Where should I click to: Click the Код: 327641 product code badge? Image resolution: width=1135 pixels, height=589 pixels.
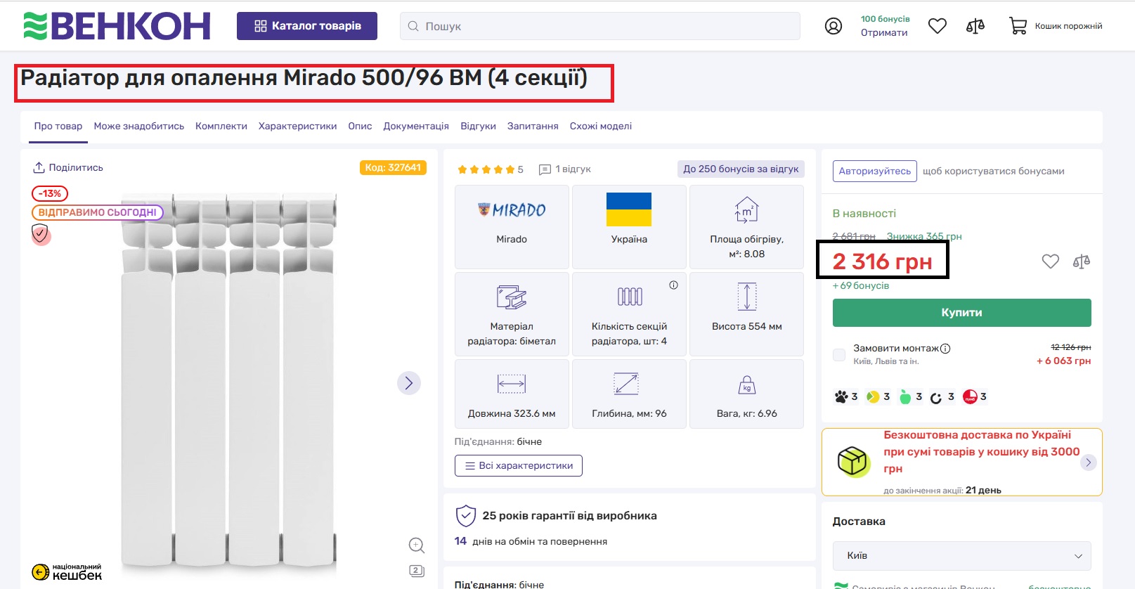tap(393, 167)
